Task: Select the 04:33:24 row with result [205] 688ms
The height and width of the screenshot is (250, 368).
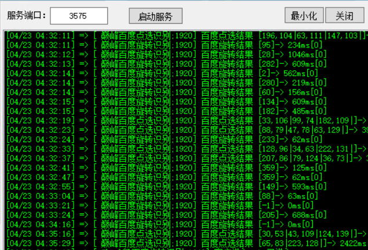Action: [x=166, y=215]
